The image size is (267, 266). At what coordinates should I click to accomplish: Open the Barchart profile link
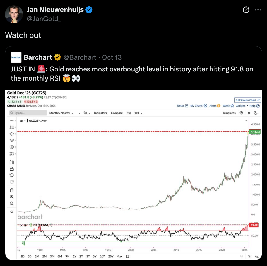tap(38, 57)
